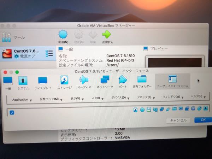Image resolution: width=212 pixels, height=159 pixels.
Task: Toggle the display monitor indicator icon
Action: pyautogui.click(x=181, y=108)
